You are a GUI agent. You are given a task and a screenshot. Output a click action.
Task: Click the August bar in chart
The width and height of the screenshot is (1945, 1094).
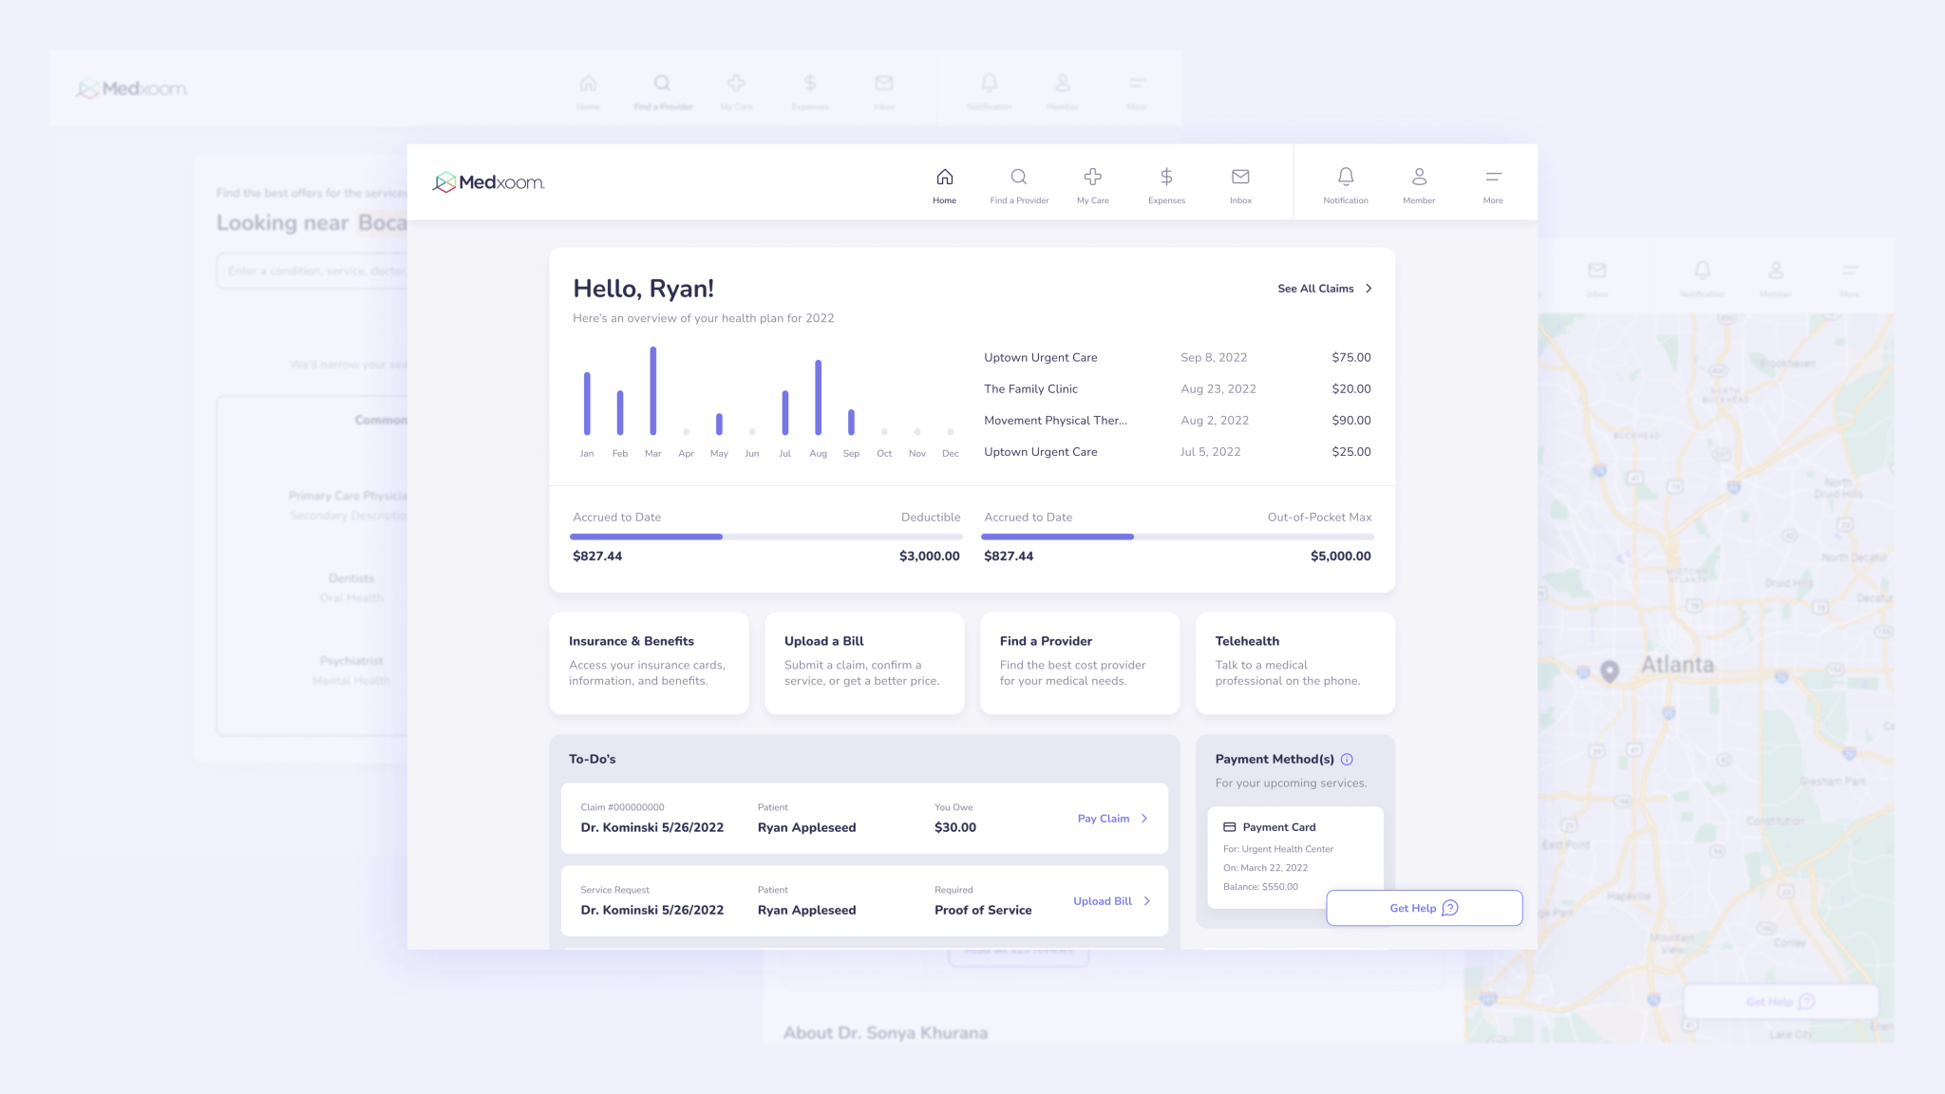tap(818, 397)
